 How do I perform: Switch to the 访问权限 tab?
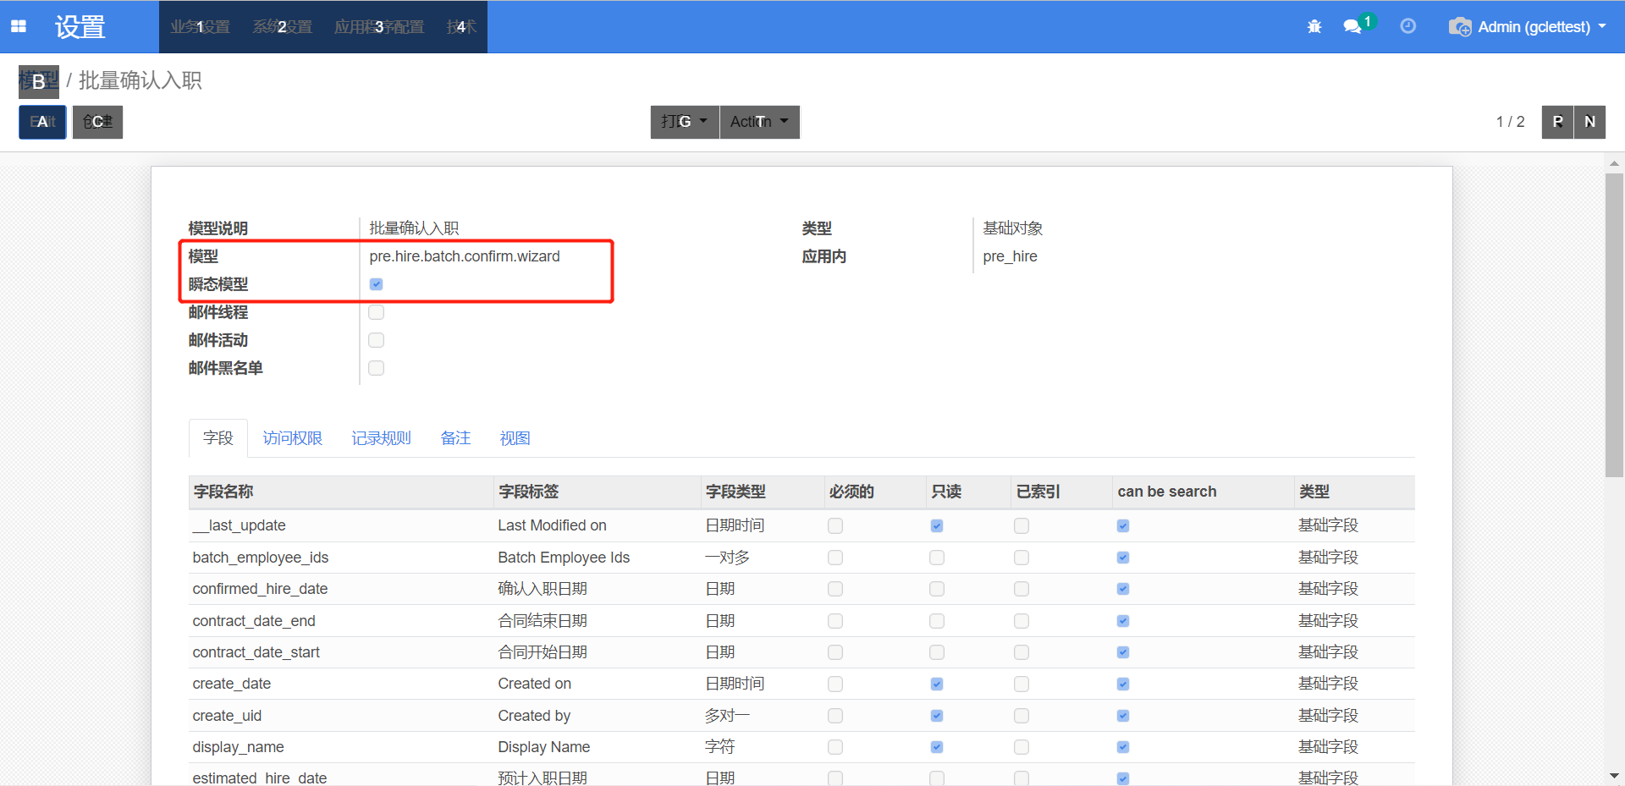[x=292, y=438]
